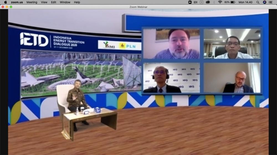Open the zoom.us application menu
277x155 pixels.
17,2
